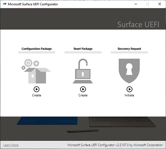
Task: Select the Configuration Package heading
Action: click(37, 49)
